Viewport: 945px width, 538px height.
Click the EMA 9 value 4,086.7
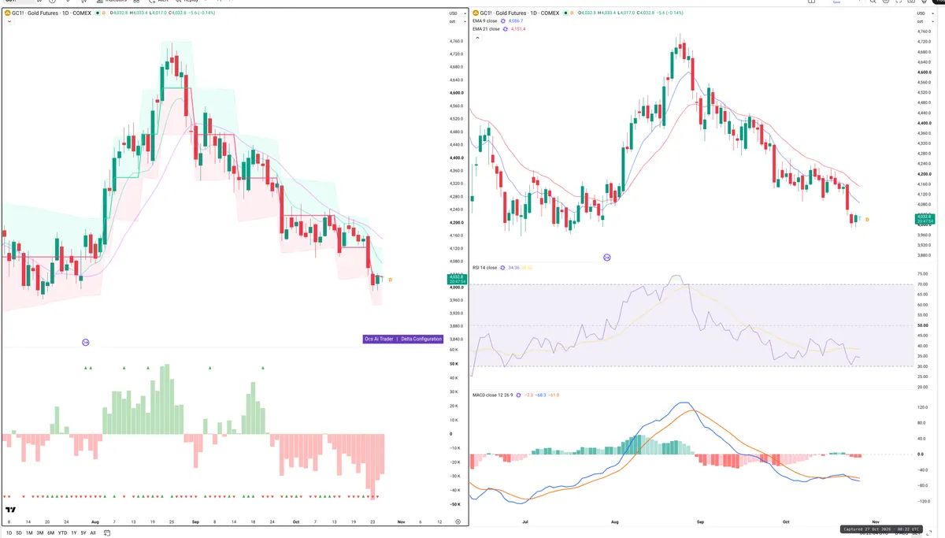[x=515, y=20]
